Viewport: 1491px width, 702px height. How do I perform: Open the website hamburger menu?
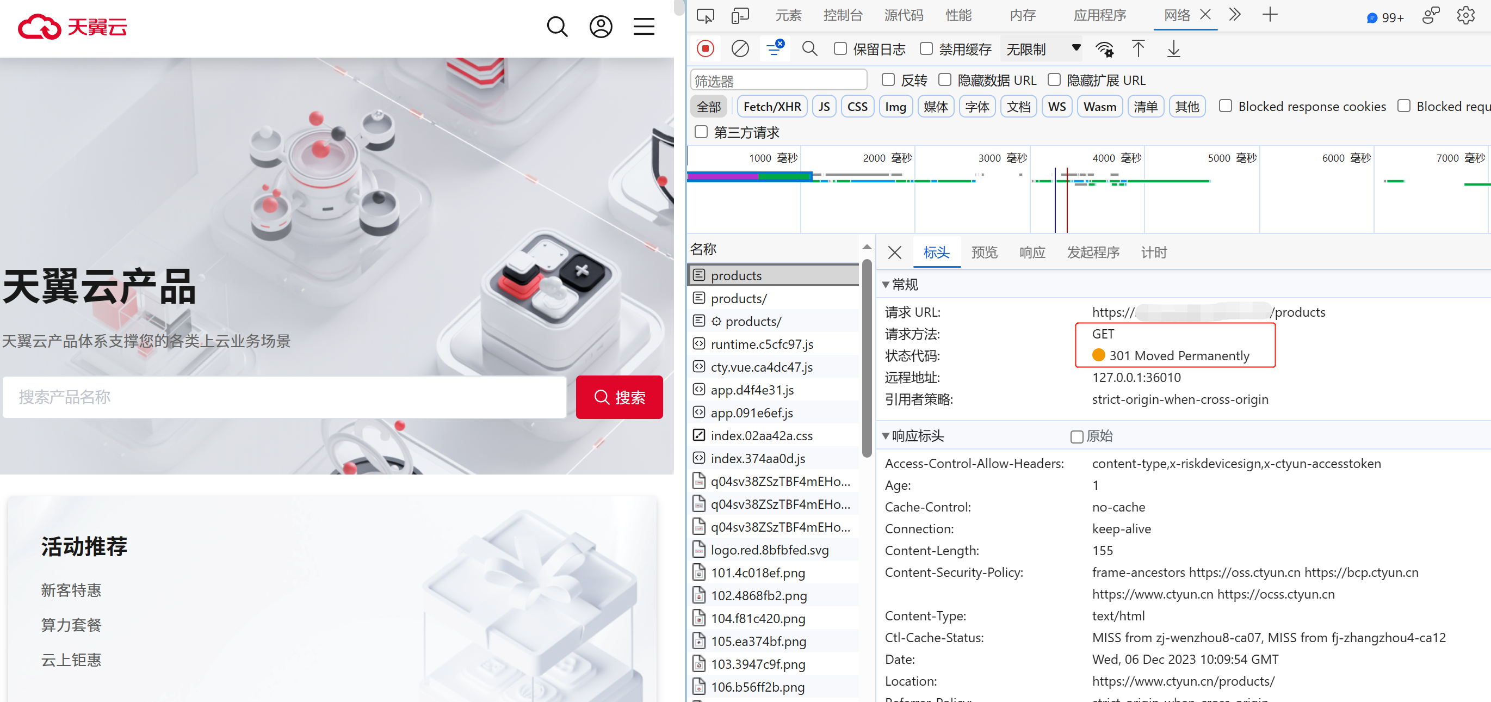[643, 27]
